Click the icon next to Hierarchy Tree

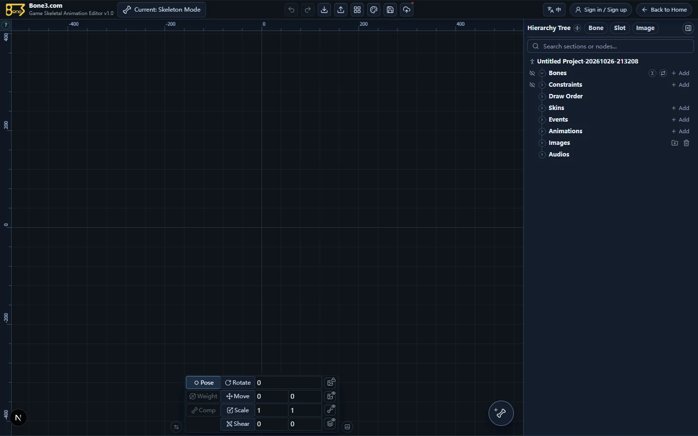(x=577, y=28)
